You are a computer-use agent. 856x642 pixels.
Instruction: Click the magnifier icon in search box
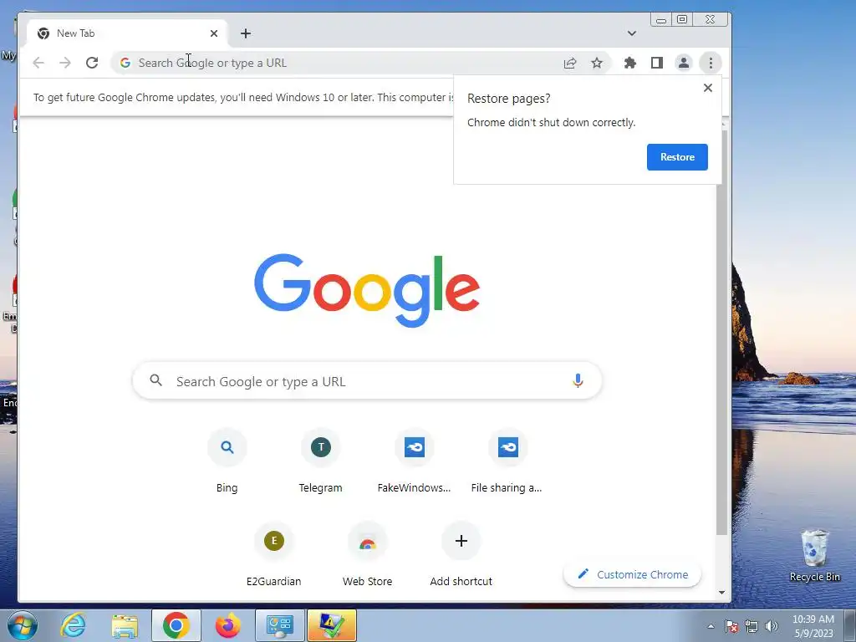click(156, 380)
